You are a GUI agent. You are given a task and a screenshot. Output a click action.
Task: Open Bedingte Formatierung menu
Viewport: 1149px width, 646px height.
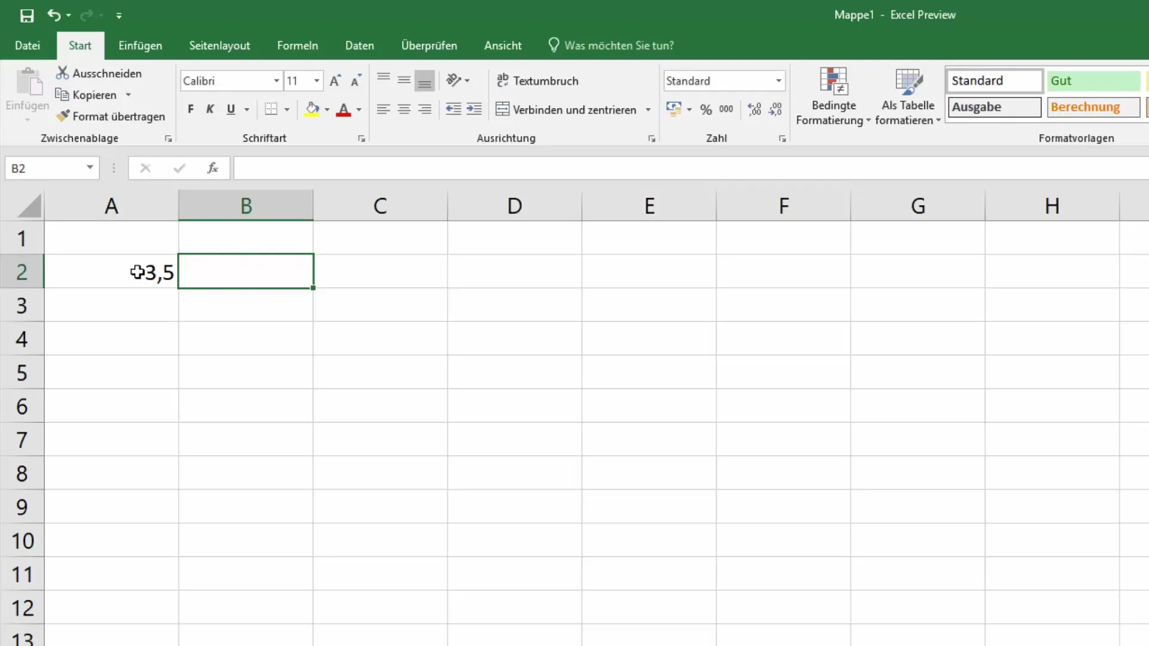coord(834,96)
